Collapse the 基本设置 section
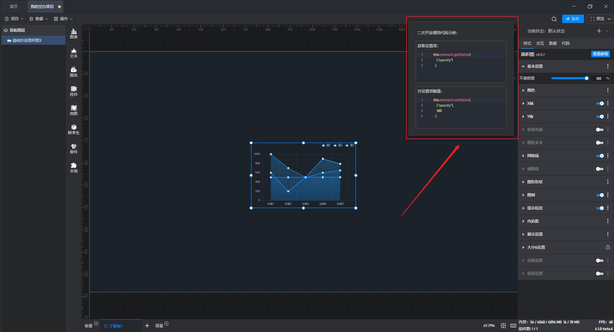This screenshot has height=332, width=614. click(x=523, y=66)
